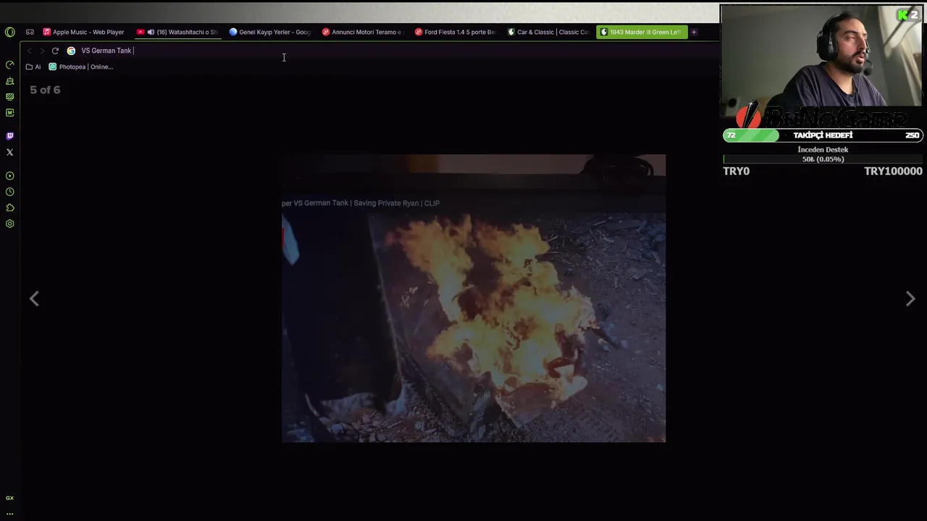Open a new tab with plus button
The image size is (927, 521).
tap(694, 32)
